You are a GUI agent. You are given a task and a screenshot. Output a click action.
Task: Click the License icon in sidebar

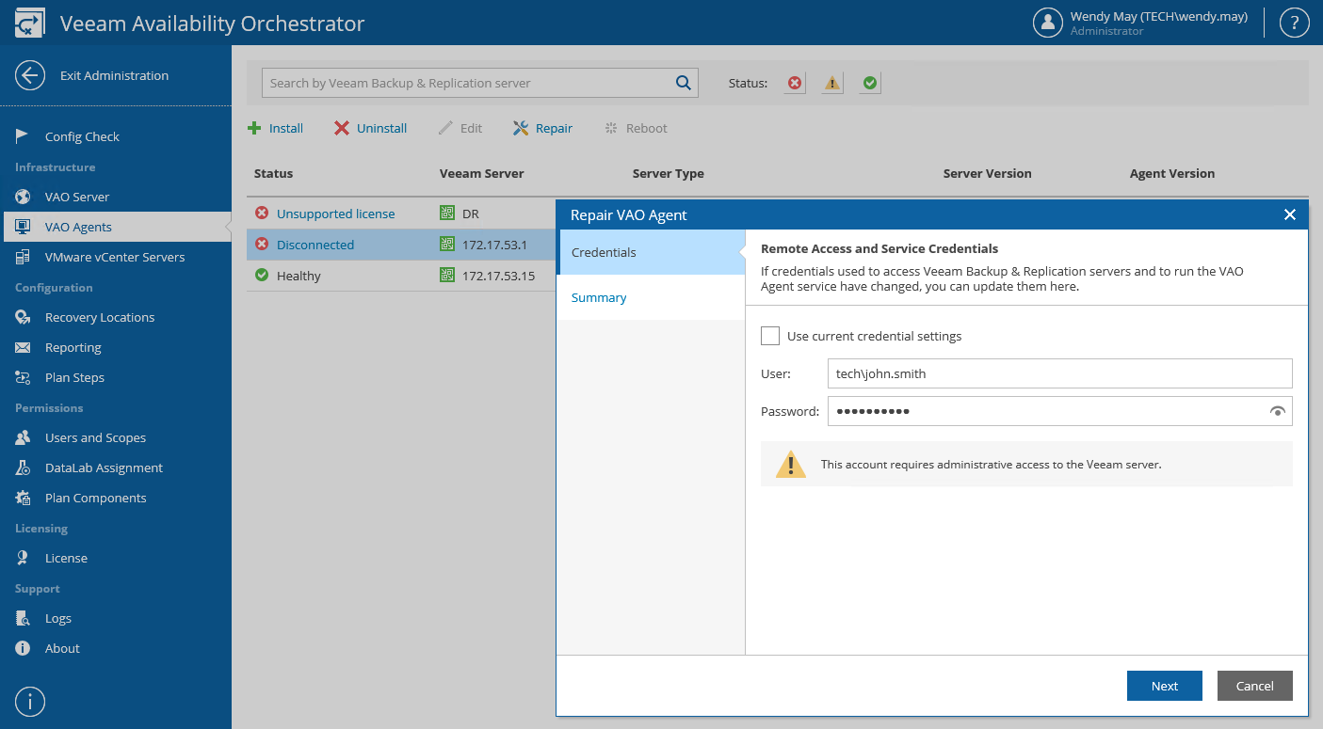pyautogui.click(x=23, y=558)
